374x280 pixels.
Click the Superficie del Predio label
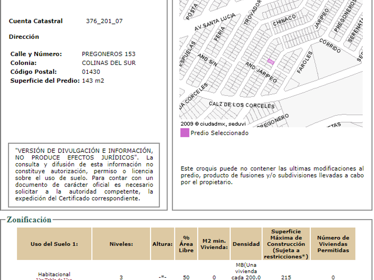coord(45,81)
